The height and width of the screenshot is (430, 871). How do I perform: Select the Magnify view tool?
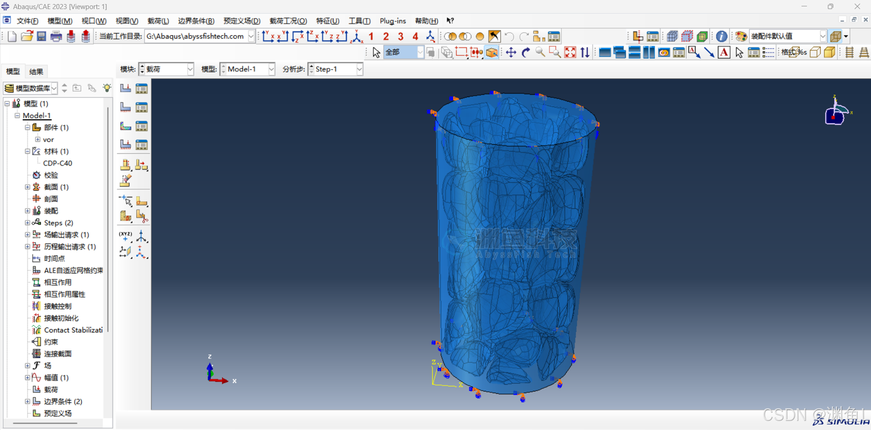pyautogui.click(x=540, y=53)
